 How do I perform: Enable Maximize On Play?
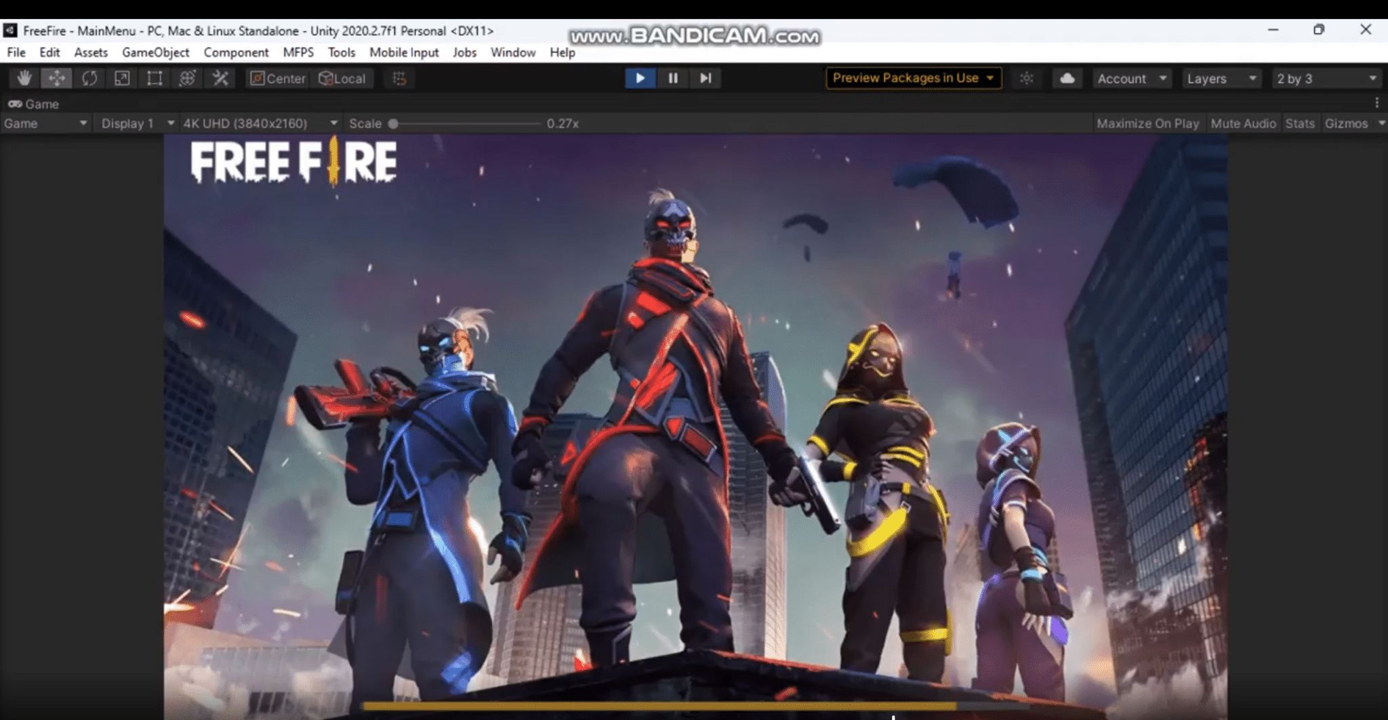click(1147, 123)
